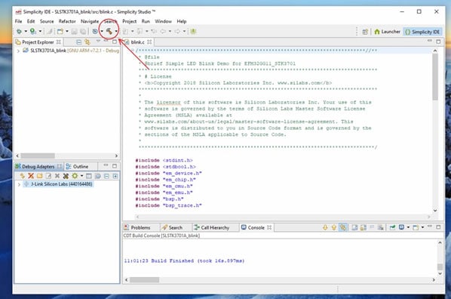Close the blink.c editor tab
This screenshot has width=451, height=299.
point(149,42)
